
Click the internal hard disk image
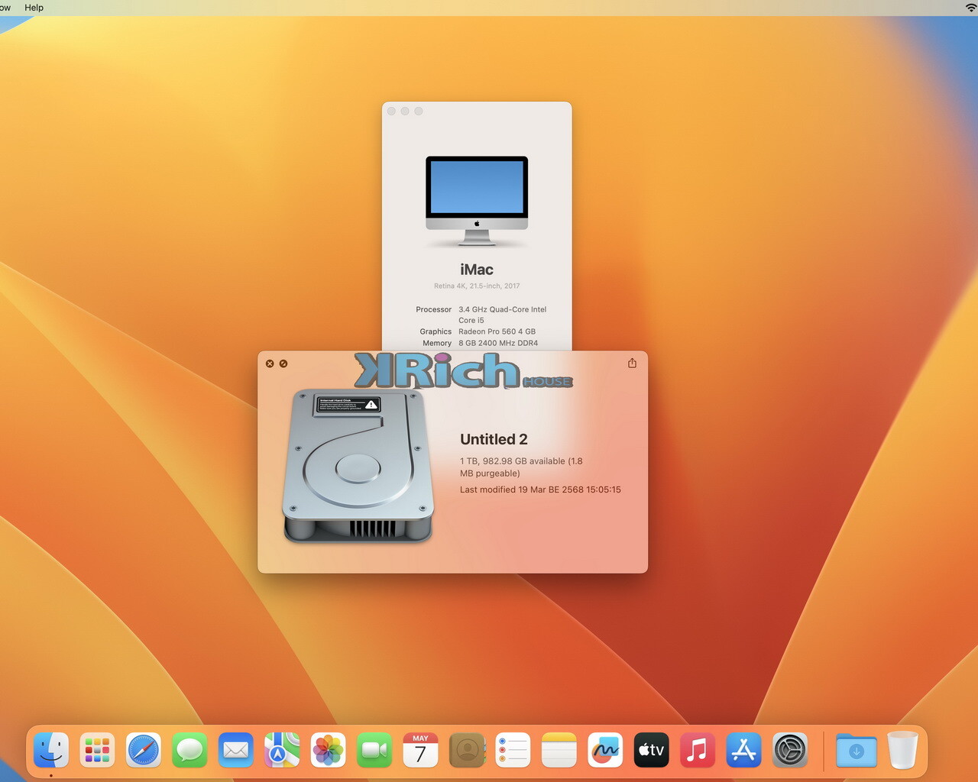pos(358,466)
